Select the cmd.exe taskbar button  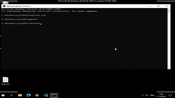(x=54, y=95)
